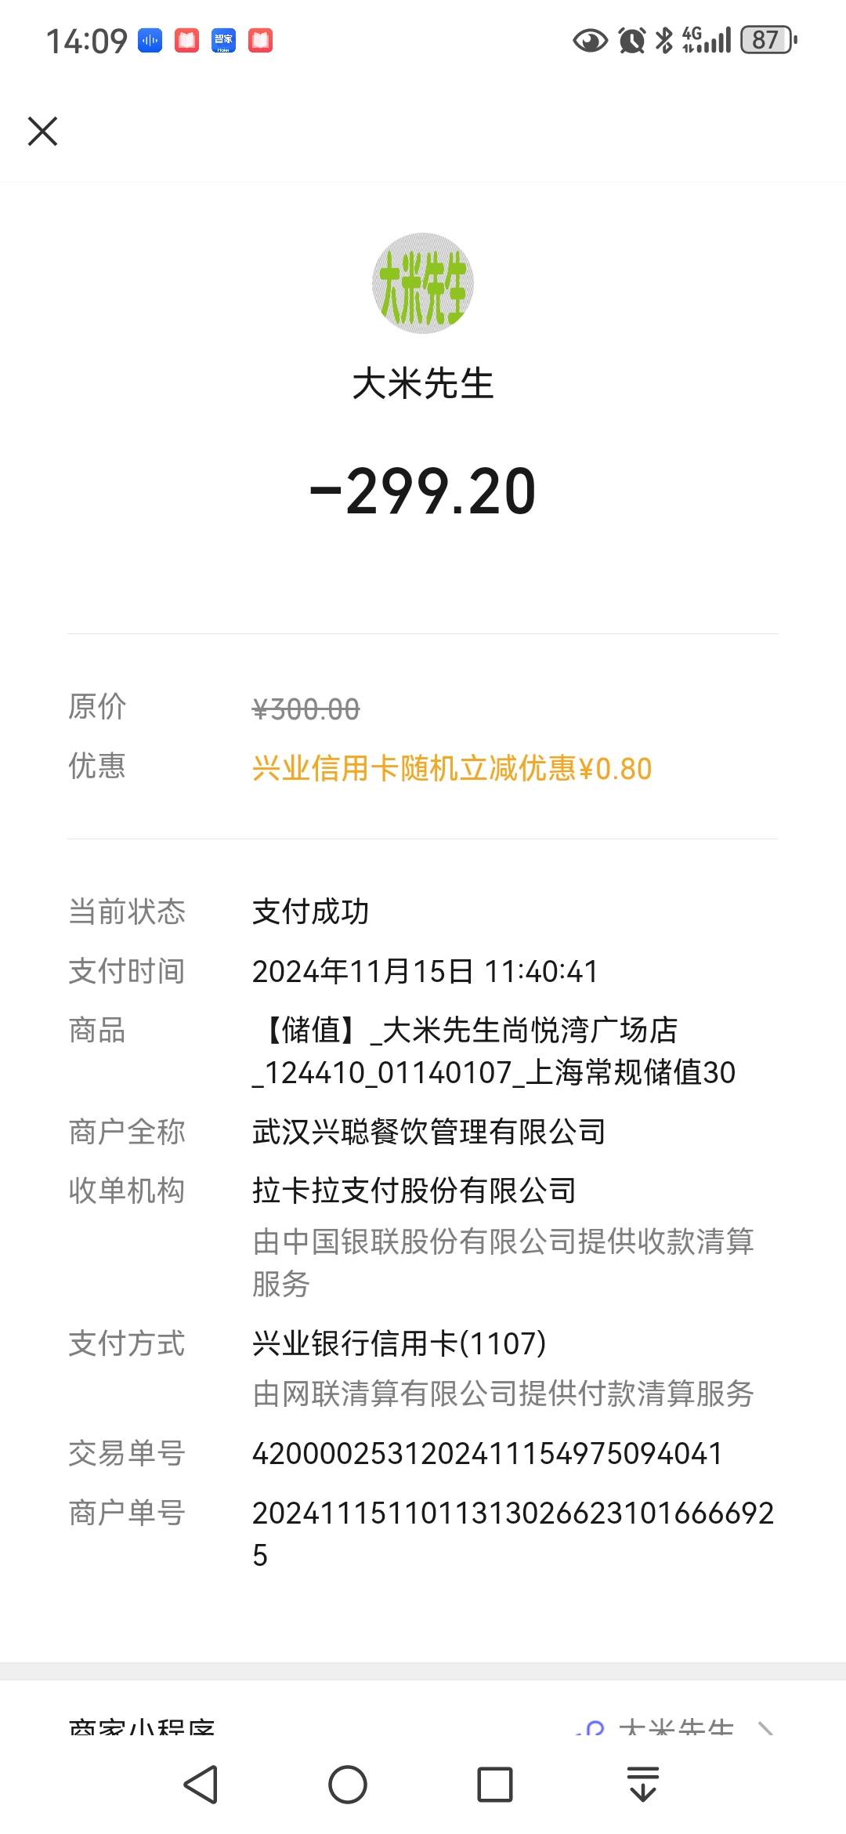Viewport: 846px width, 1834px height.
Task: Tap the eye comfort icon in status bar
Action: coord(590,40)
